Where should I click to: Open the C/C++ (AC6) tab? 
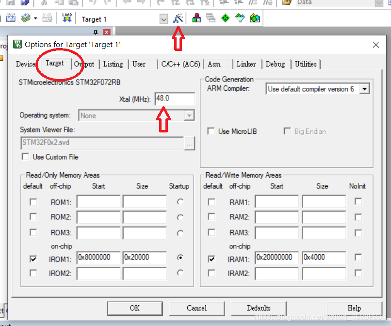point(181,64)
